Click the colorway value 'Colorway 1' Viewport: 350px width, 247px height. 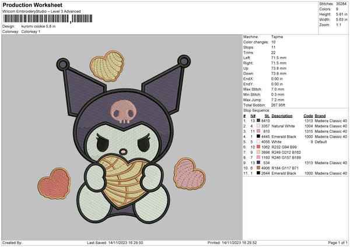(31, 31)
